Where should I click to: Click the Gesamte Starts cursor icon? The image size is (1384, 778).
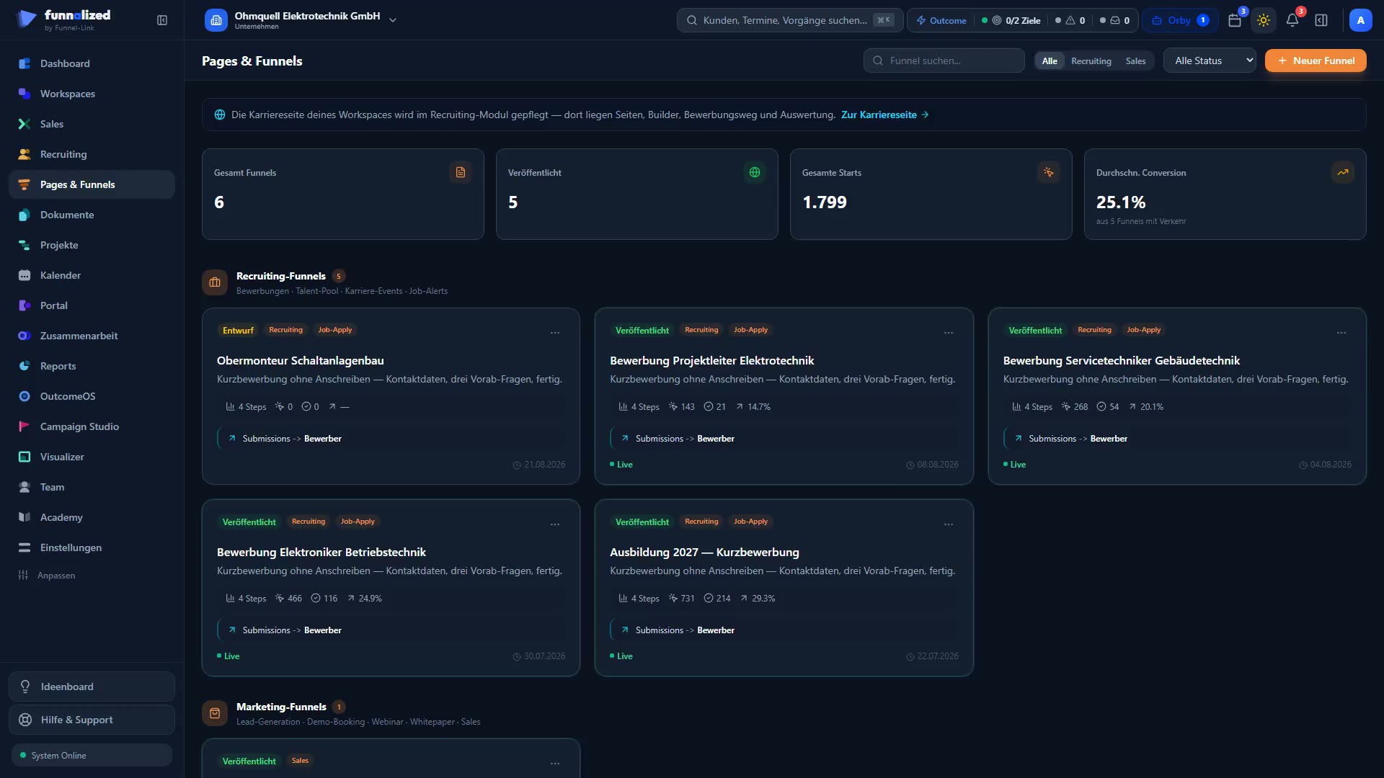[x=1049, y=172]
